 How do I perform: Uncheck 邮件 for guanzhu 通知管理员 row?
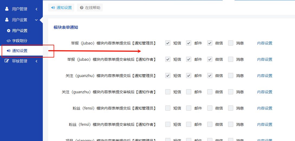click(x=189, y=75)
